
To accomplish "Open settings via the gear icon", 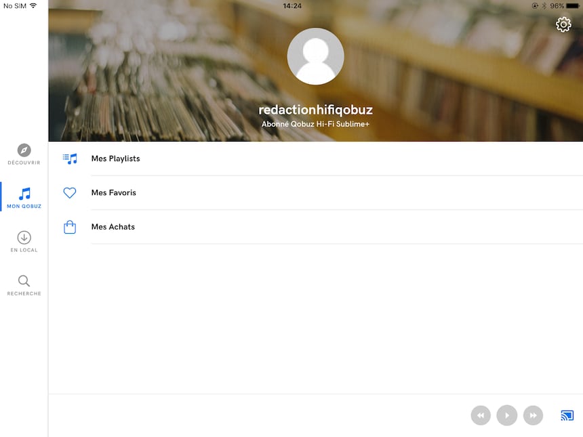I will [563, 24].
